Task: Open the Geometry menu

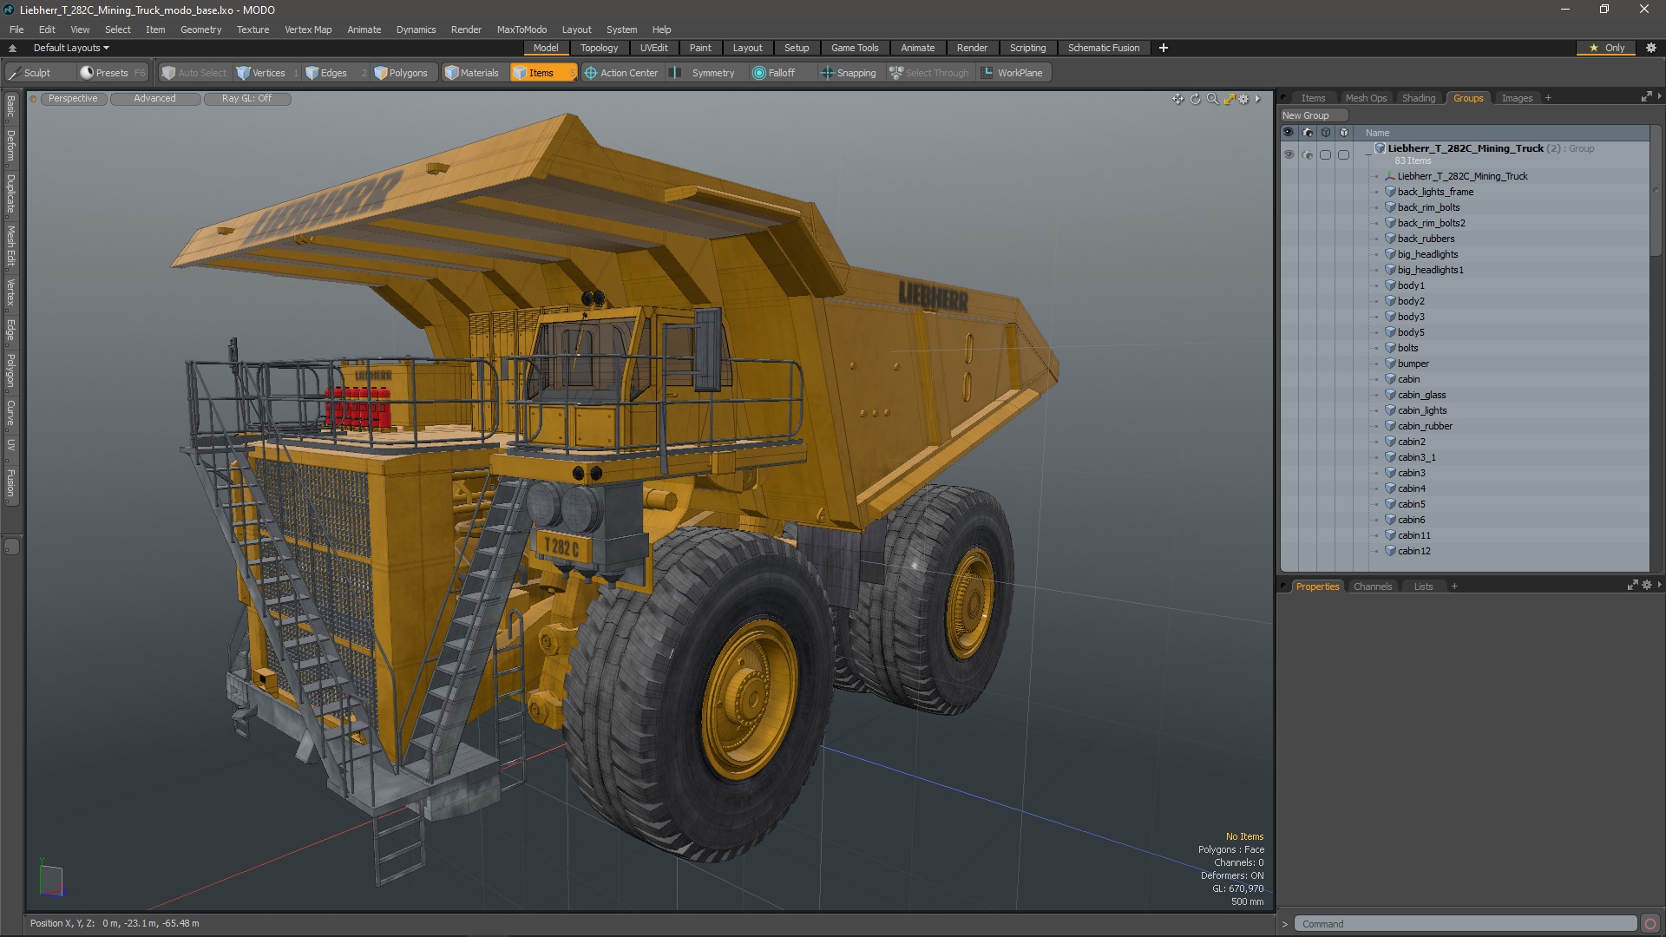Action: pos(200,29)
